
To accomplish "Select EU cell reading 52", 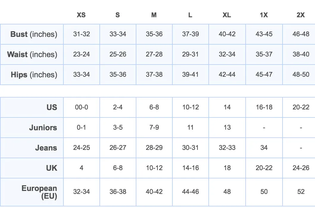I will tap(301, 192).
